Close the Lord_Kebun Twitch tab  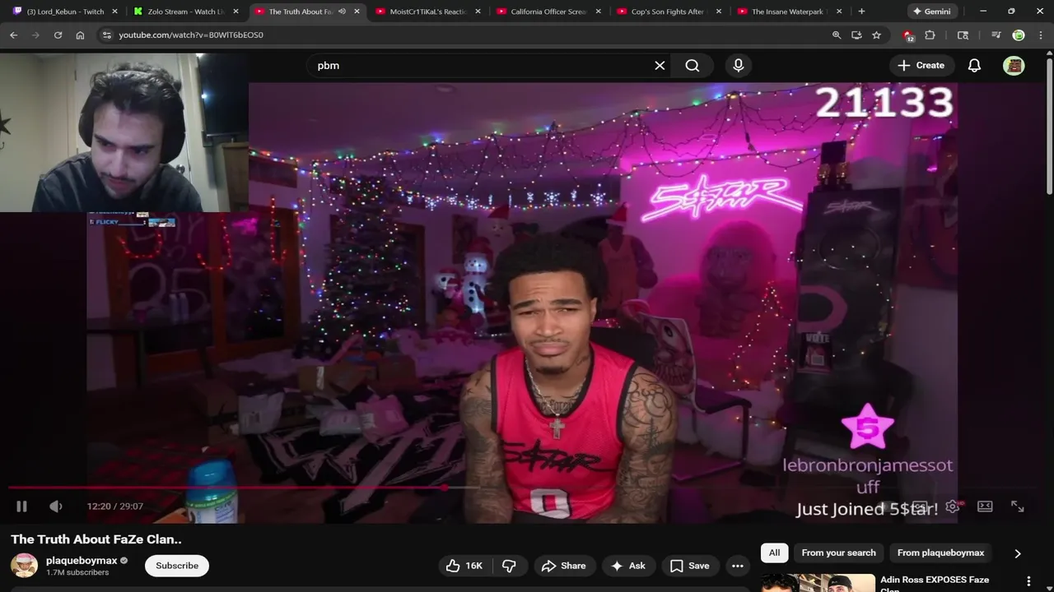[x=115, y=12]
